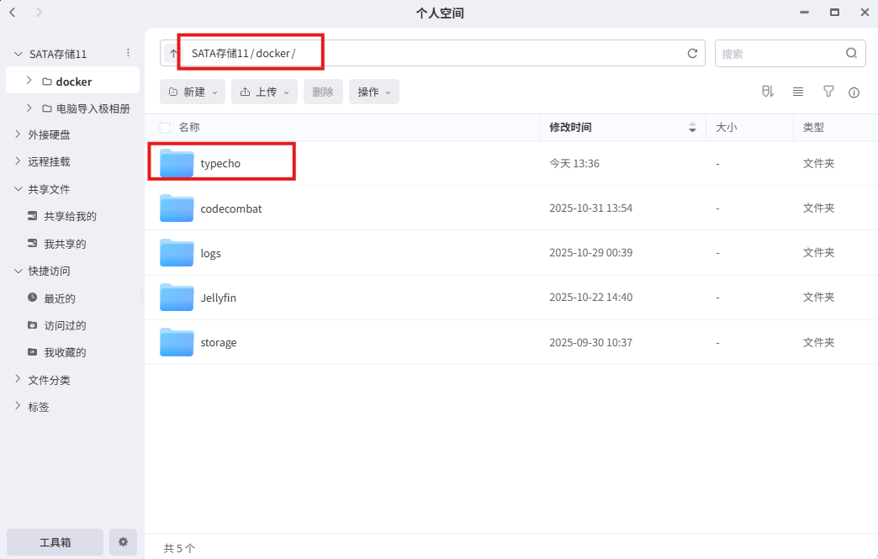Click the search magnifier icon
Image resolution: width=878 pixels, height=559 pixels.
[851, 52]
